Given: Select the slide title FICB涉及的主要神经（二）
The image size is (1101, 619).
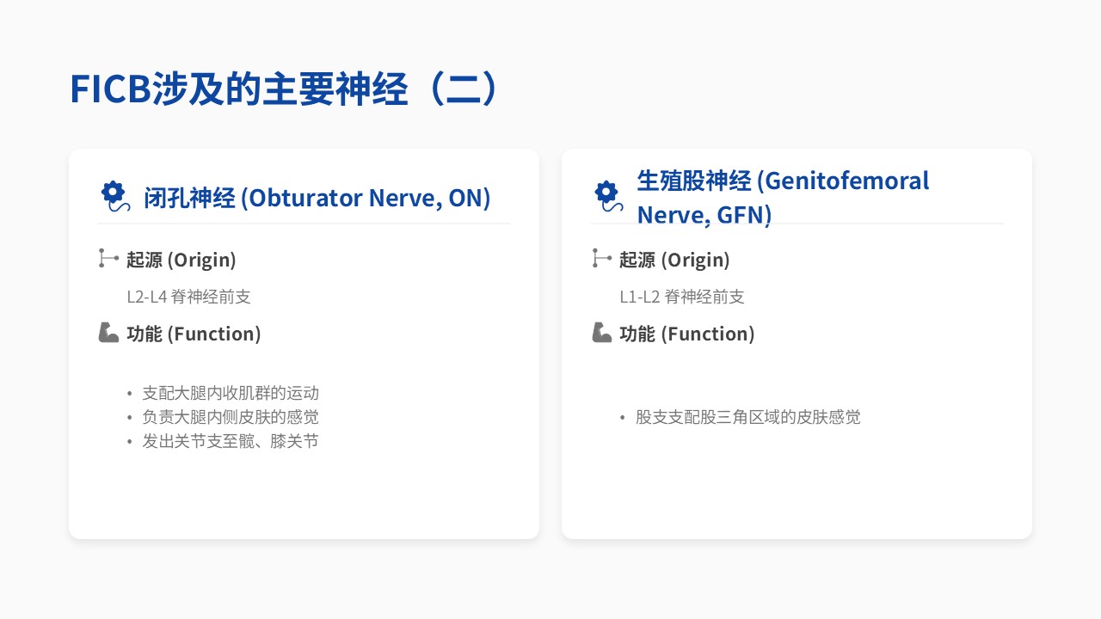Looking at the screenshot, I should click(284, 89).
